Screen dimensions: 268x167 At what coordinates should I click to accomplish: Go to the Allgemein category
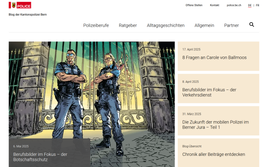click(204, 25)
